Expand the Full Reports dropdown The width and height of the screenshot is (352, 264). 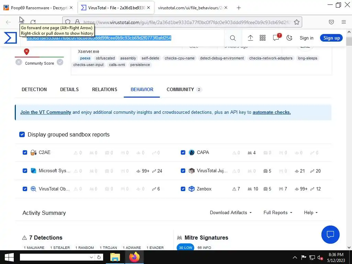point(278,212)
